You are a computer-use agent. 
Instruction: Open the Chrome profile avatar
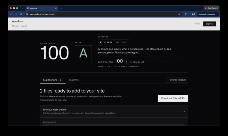pyautogui.click(x=194, y=14)
